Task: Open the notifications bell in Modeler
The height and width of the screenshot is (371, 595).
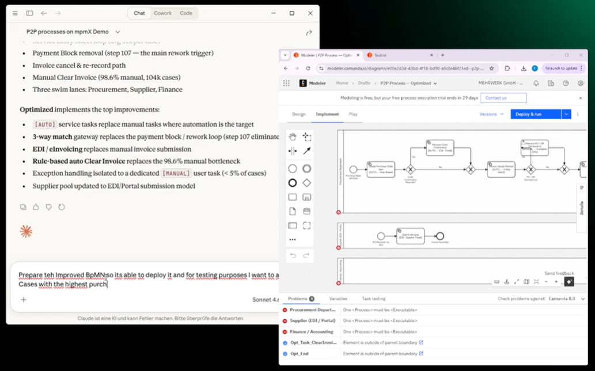Action: tap(536, 83)
